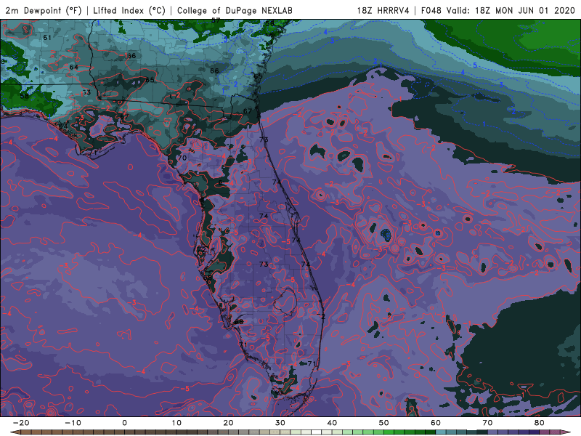Click the "Lifted Index (°C)" title text

tap(129, 10)
